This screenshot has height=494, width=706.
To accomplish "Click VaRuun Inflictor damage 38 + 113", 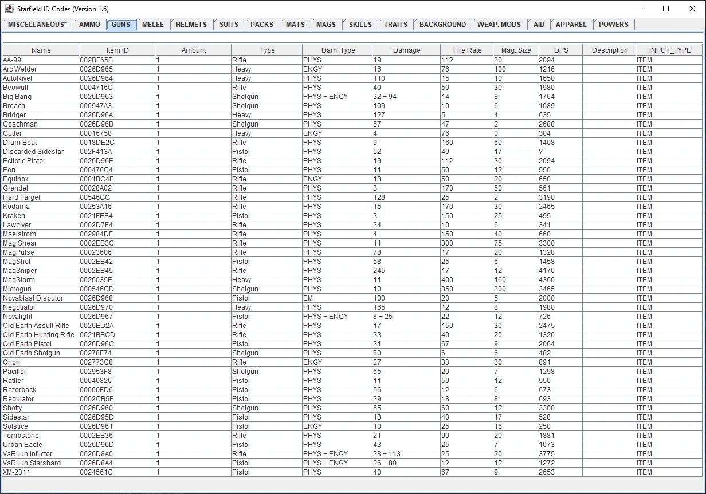I will pos(387,454).
